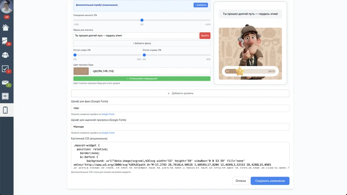The width and height of the screenshot is (347, 195).
Task: Focus the 'Inter' font input field
Action: [x=180, y=108]
